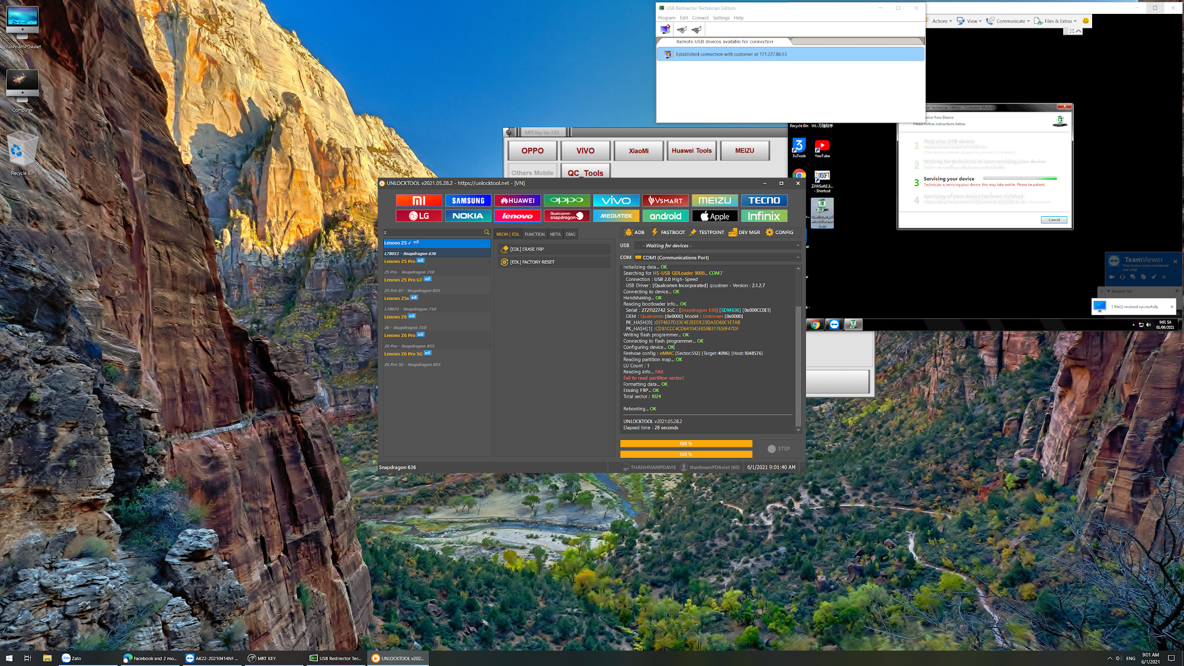Click the top 100% progress bar
This screenshot has width=1184, height=666.
[686, 444]
